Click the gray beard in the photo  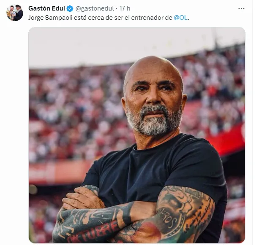coord(155,122)
